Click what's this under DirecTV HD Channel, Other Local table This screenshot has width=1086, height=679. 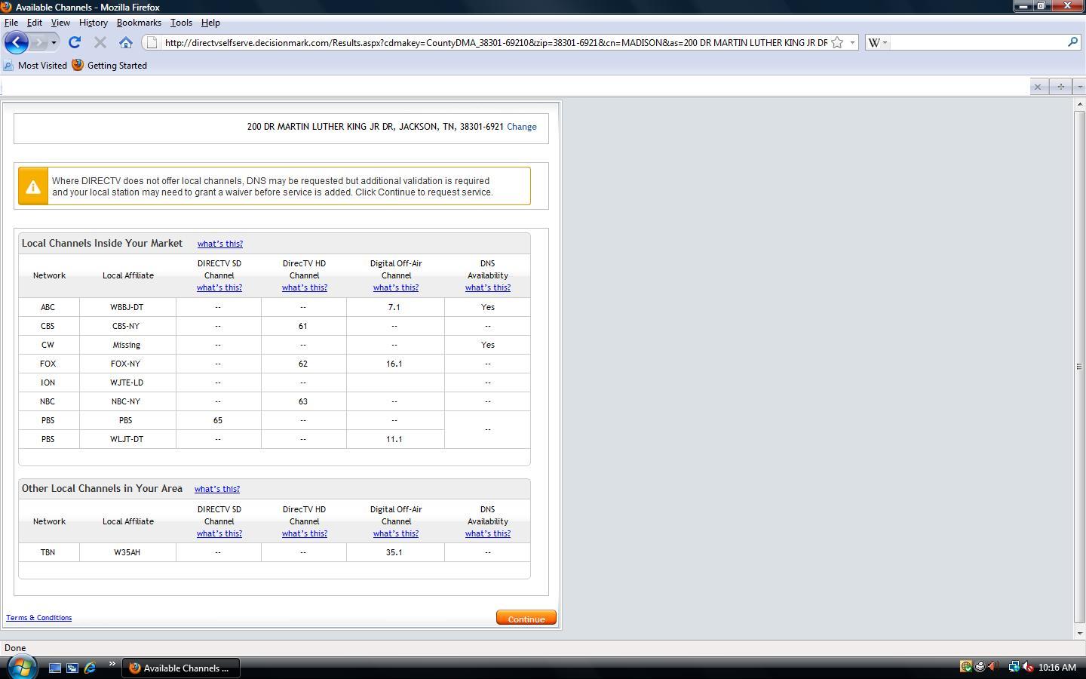click(x=305, y=533)
